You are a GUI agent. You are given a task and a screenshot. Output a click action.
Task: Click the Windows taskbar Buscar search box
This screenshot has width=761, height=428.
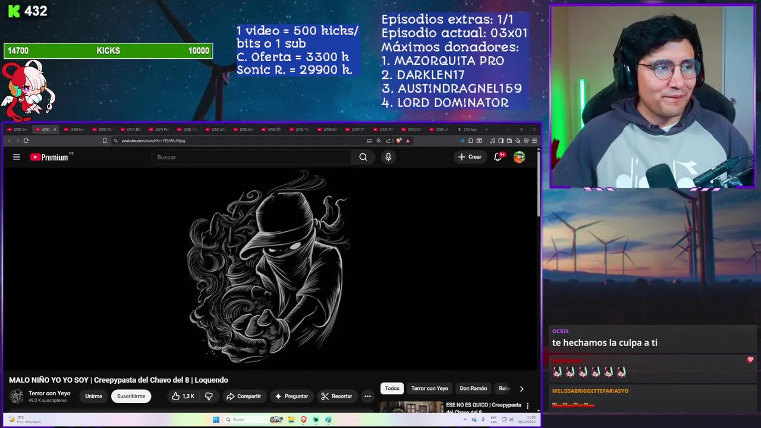click(x=245, y=420)
